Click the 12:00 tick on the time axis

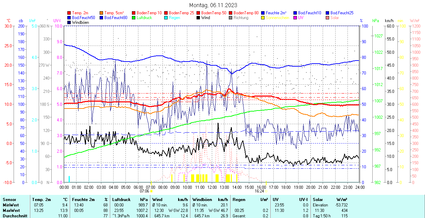coord(212,187)
